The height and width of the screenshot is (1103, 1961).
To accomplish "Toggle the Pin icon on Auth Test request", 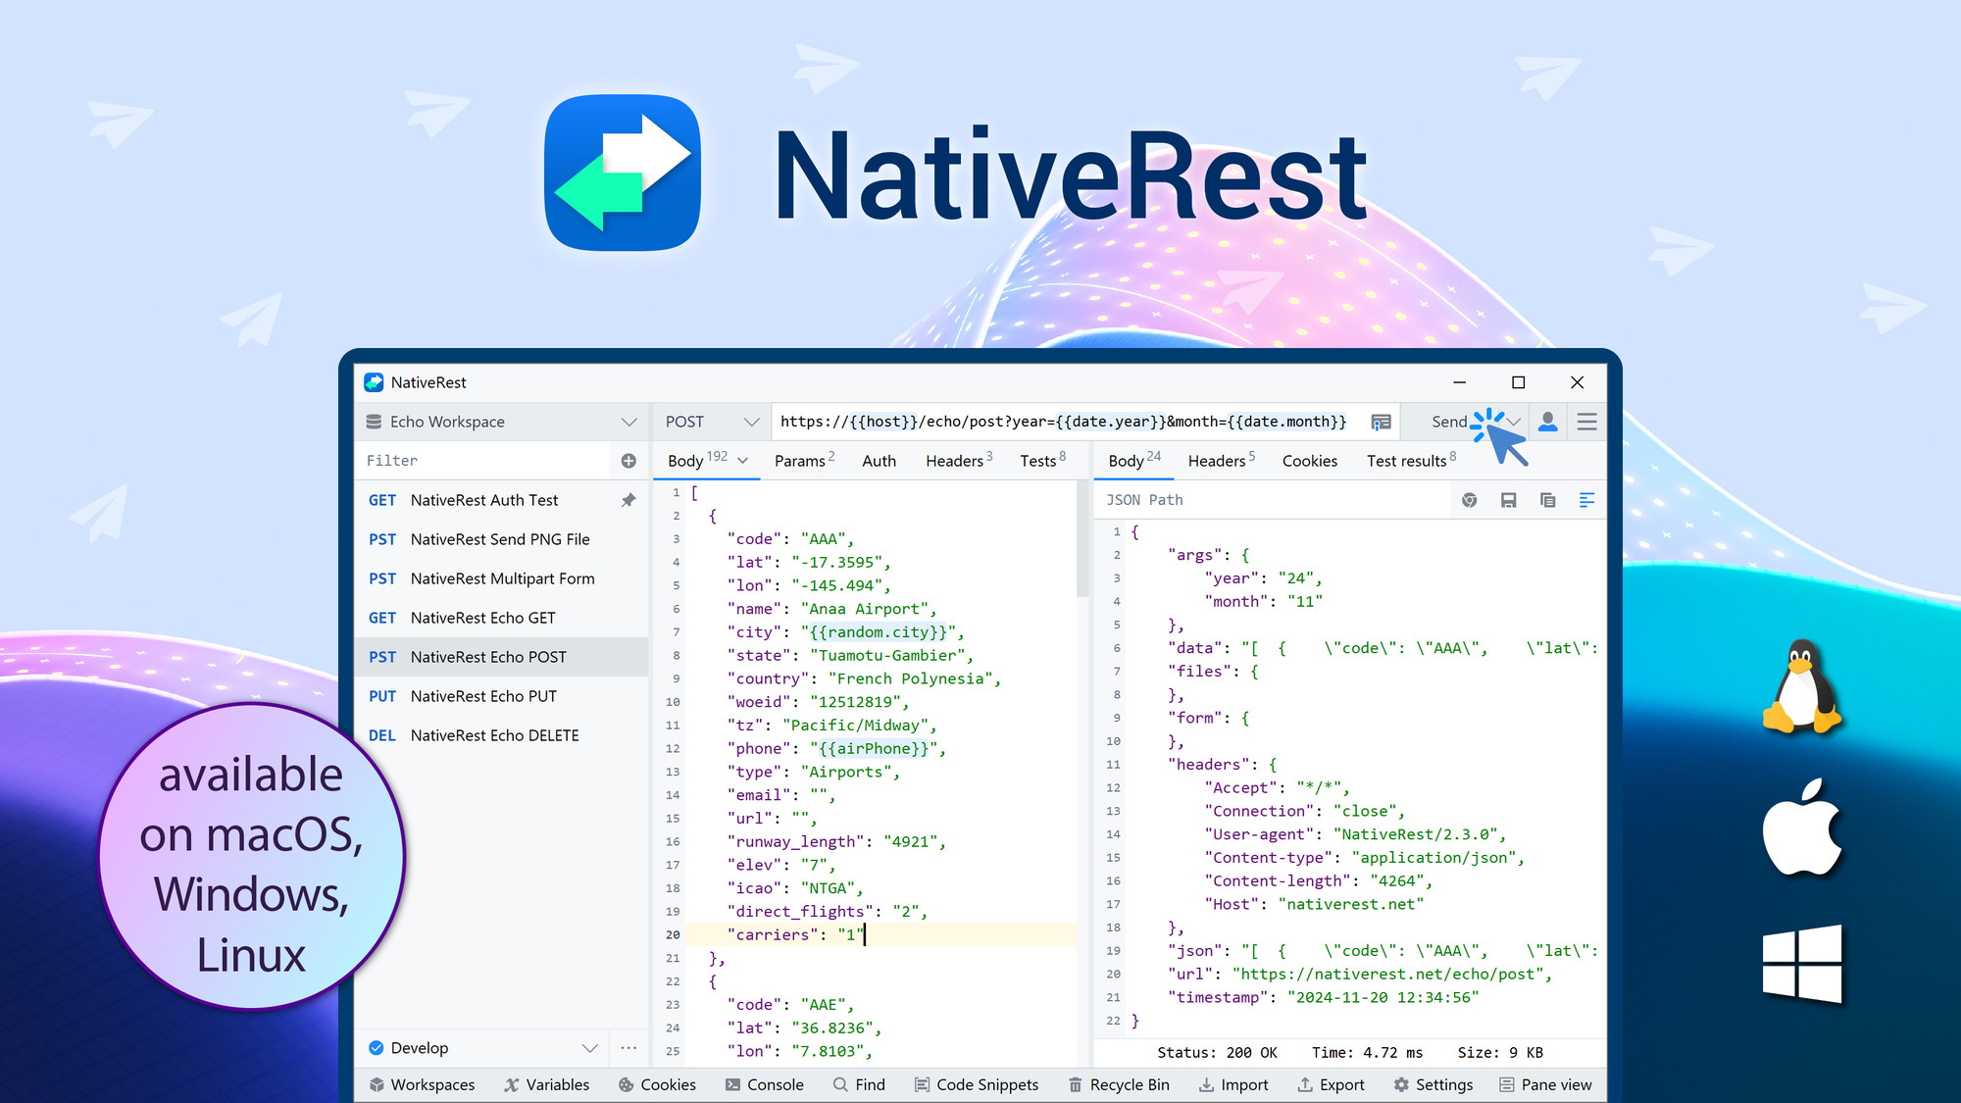I will 628,500.
